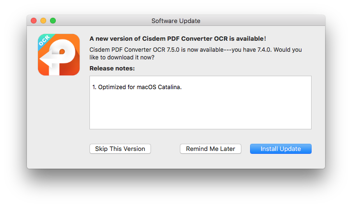Click the Cisdem PDF Converter OCR app icon
This screenshot has width=352, height=207.
point(58,55)
